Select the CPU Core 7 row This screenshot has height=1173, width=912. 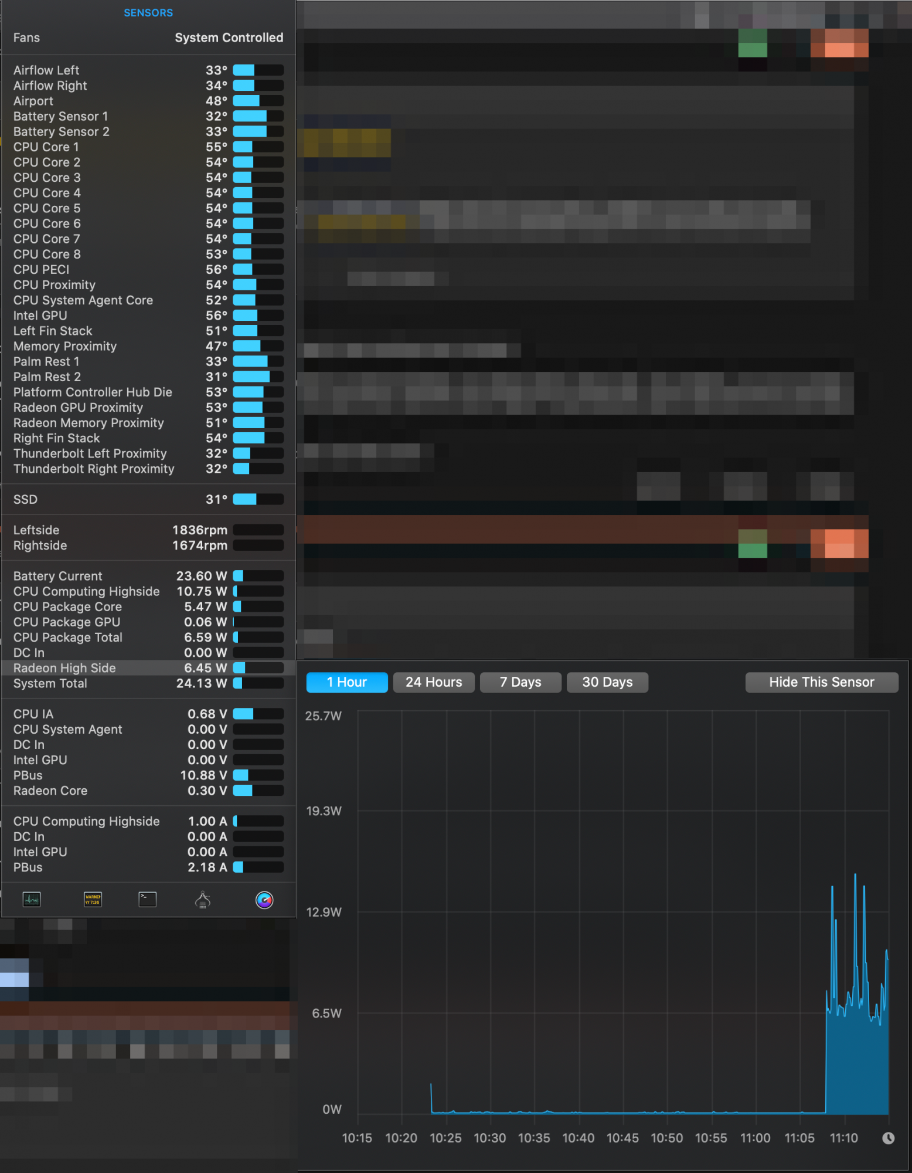[x=148, y=239]
